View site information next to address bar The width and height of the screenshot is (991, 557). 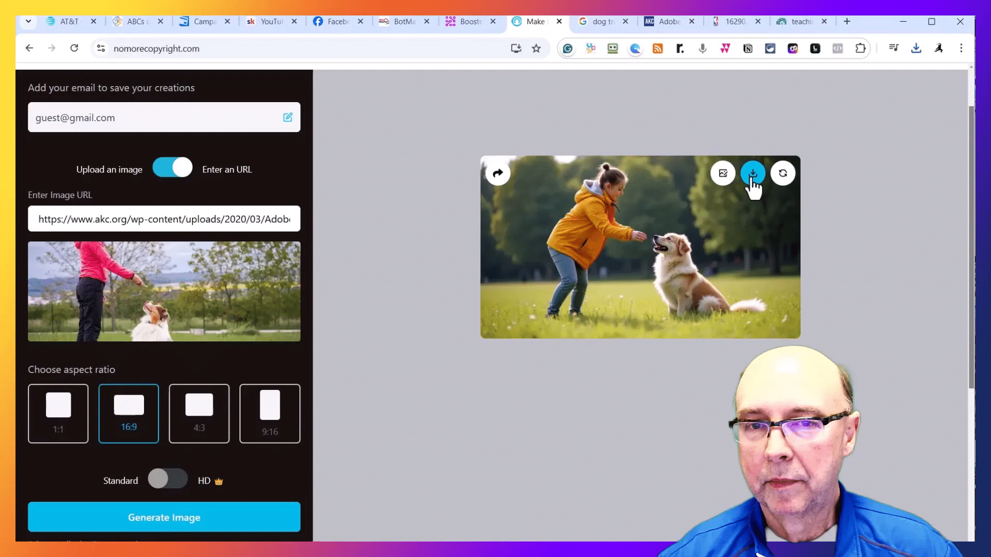(x=101, y=48)
